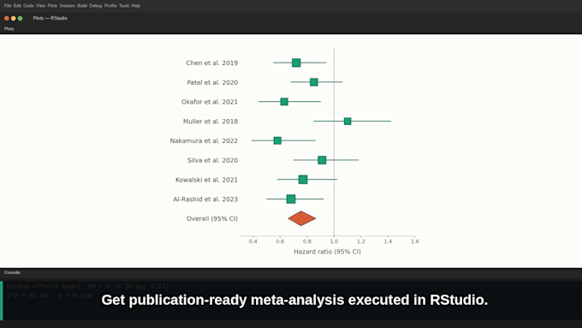
Task: Click the orange overall-effect diamond
Action: 302,218
